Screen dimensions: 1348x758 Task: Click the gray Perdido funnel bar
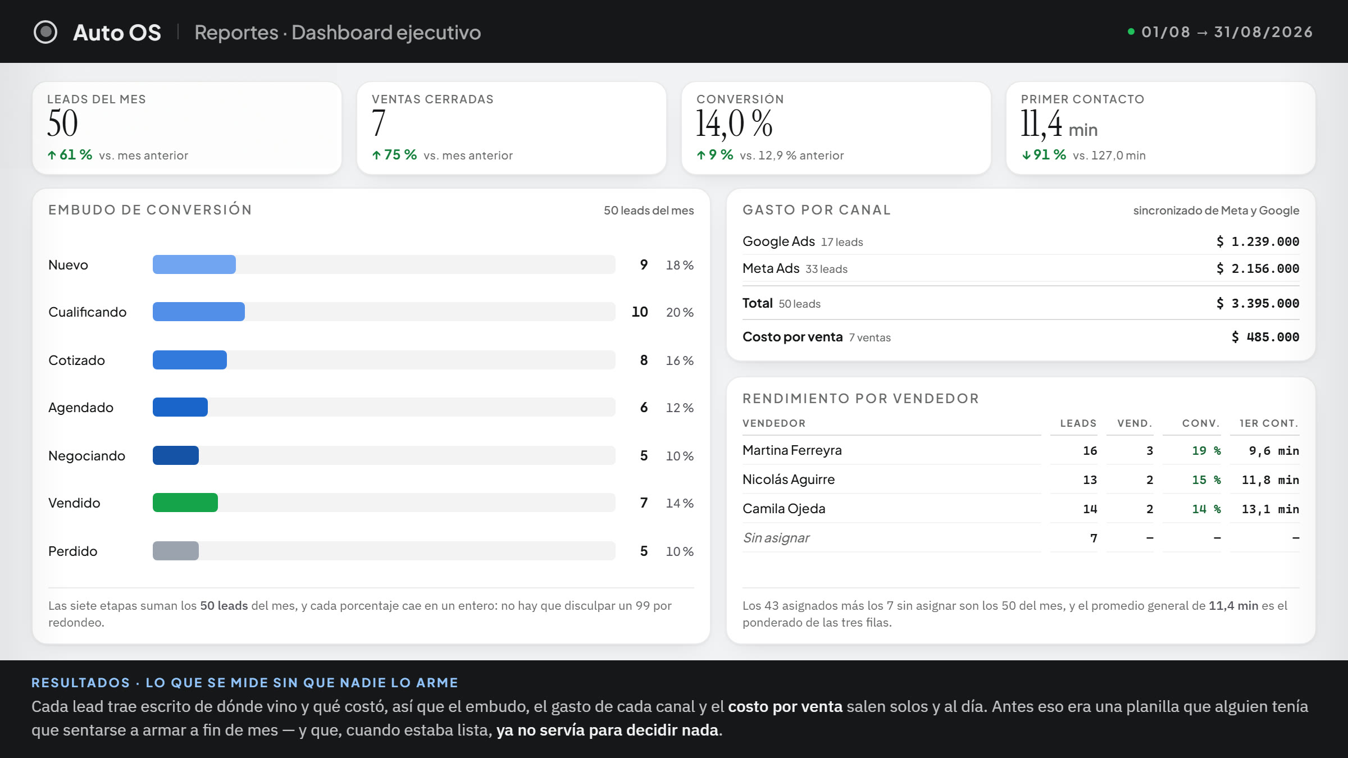coord(176,551)
